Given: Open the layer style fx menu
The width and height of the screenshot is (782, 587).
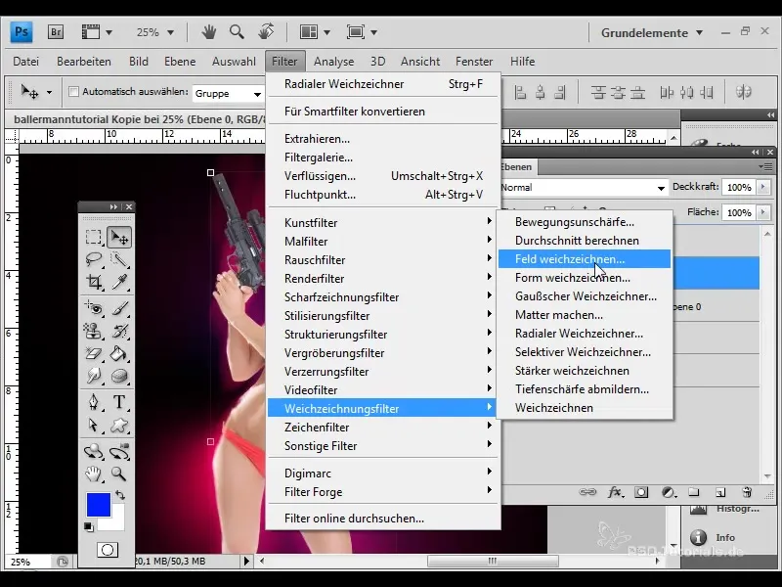Looking at the screenshot, I should [615, 492].
